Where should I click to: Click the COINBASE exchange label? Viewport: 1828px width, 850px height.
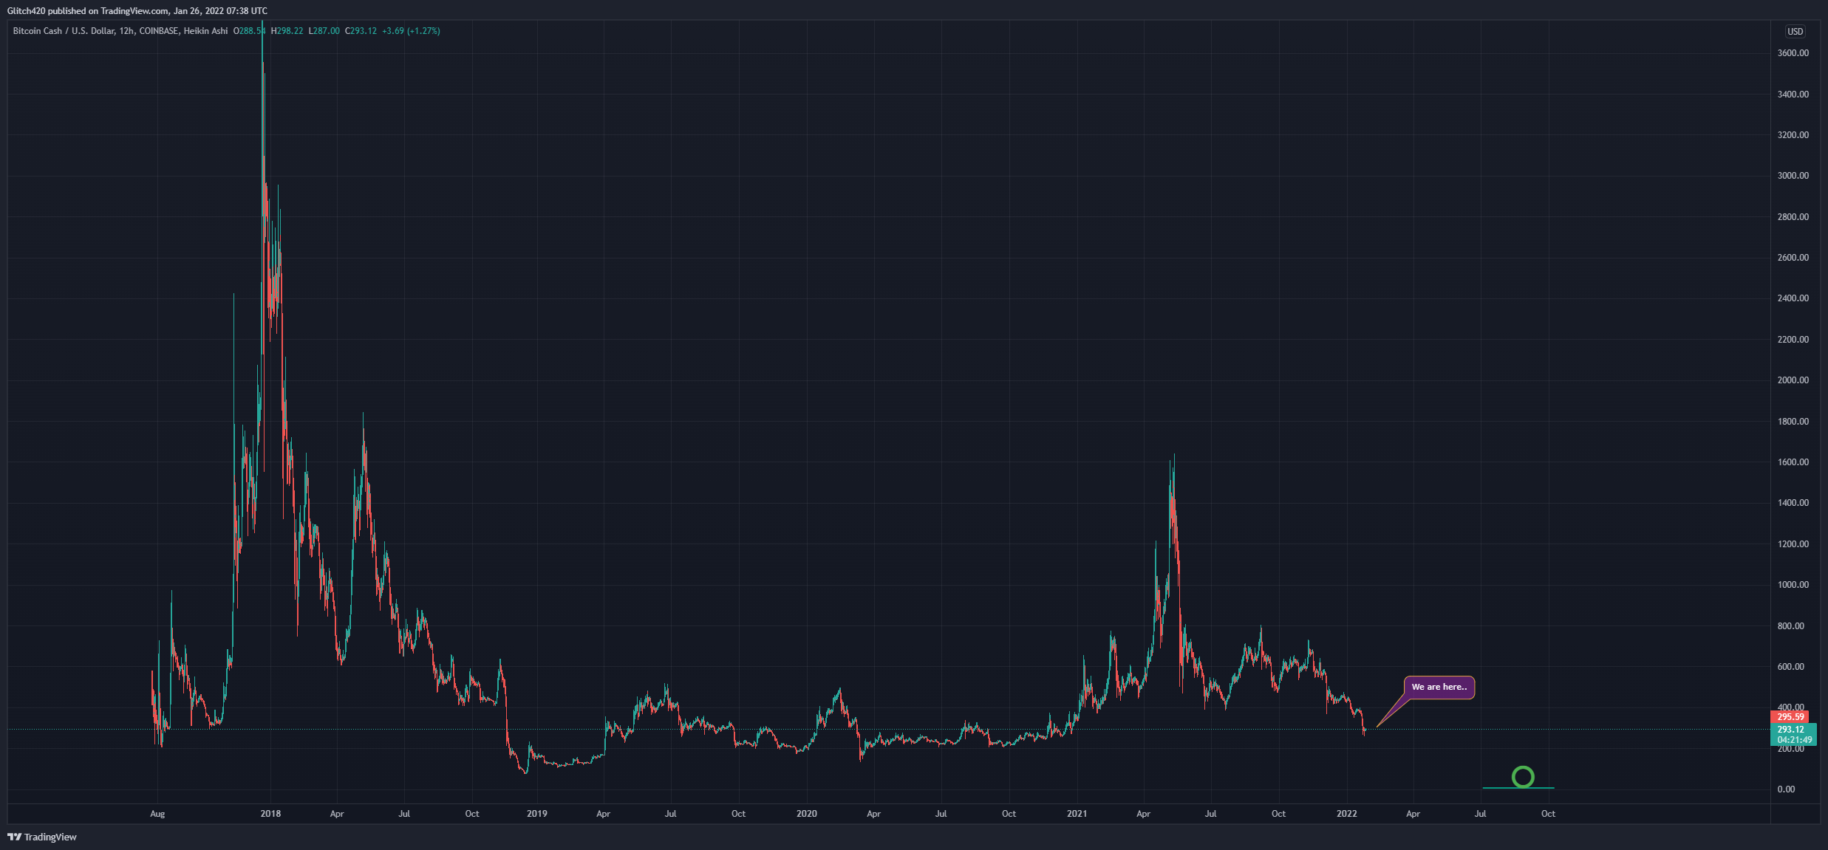[x=159, y=31]
